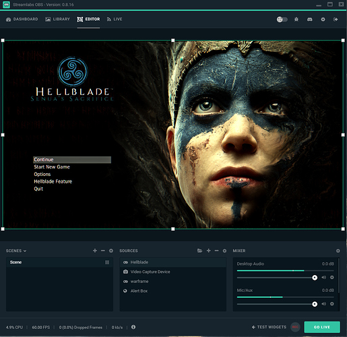The width and height of the screenshot is (347, 337).
Task: Mute Mic/Aux speaker icon
Action: [323, 304]
